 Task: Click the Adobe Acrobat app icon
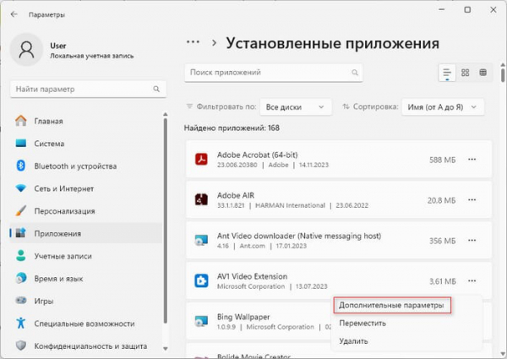[201, 160]
